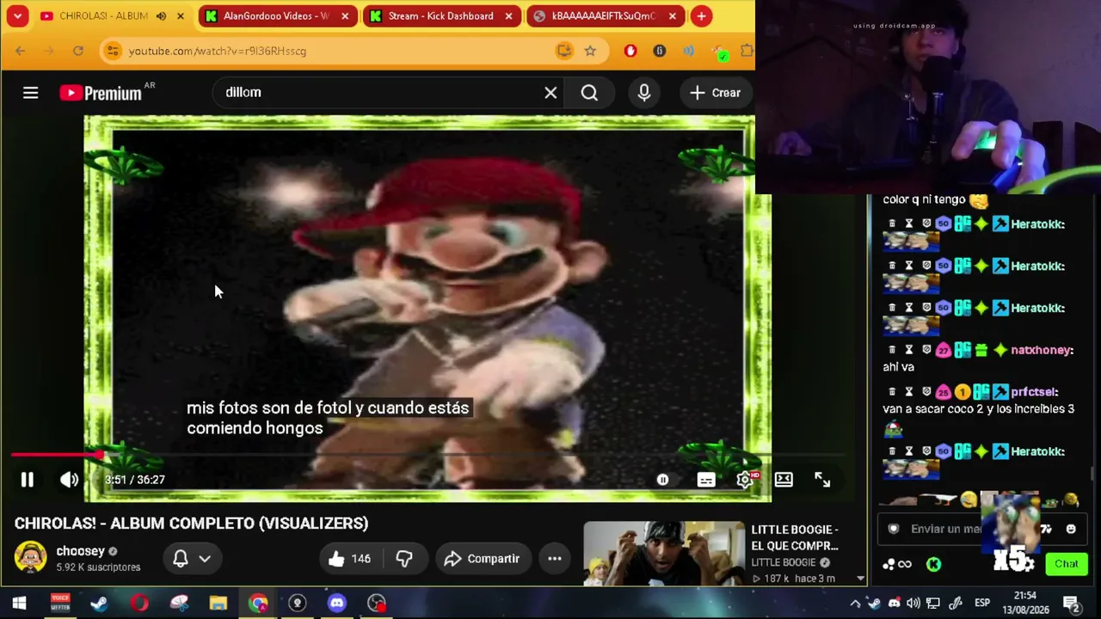Open natxhoney's chat username
Screen dimensions: 1101x619
(1043, 350)
